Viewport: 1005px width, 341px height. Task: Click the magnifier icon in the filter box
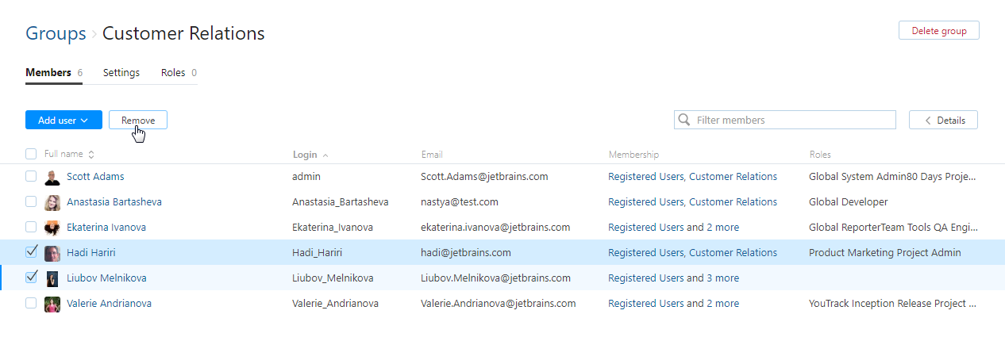[684, 121]
